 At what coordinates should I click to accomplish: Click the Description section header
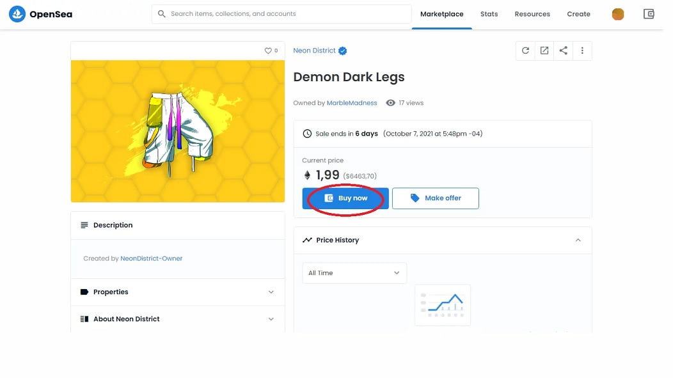click(x=178, y=225)
